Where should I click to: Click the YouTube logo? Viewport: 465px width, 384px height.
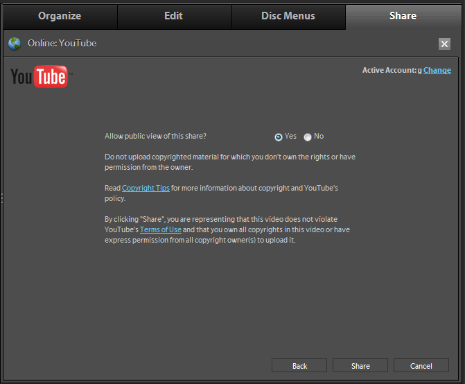click(41, 76)
